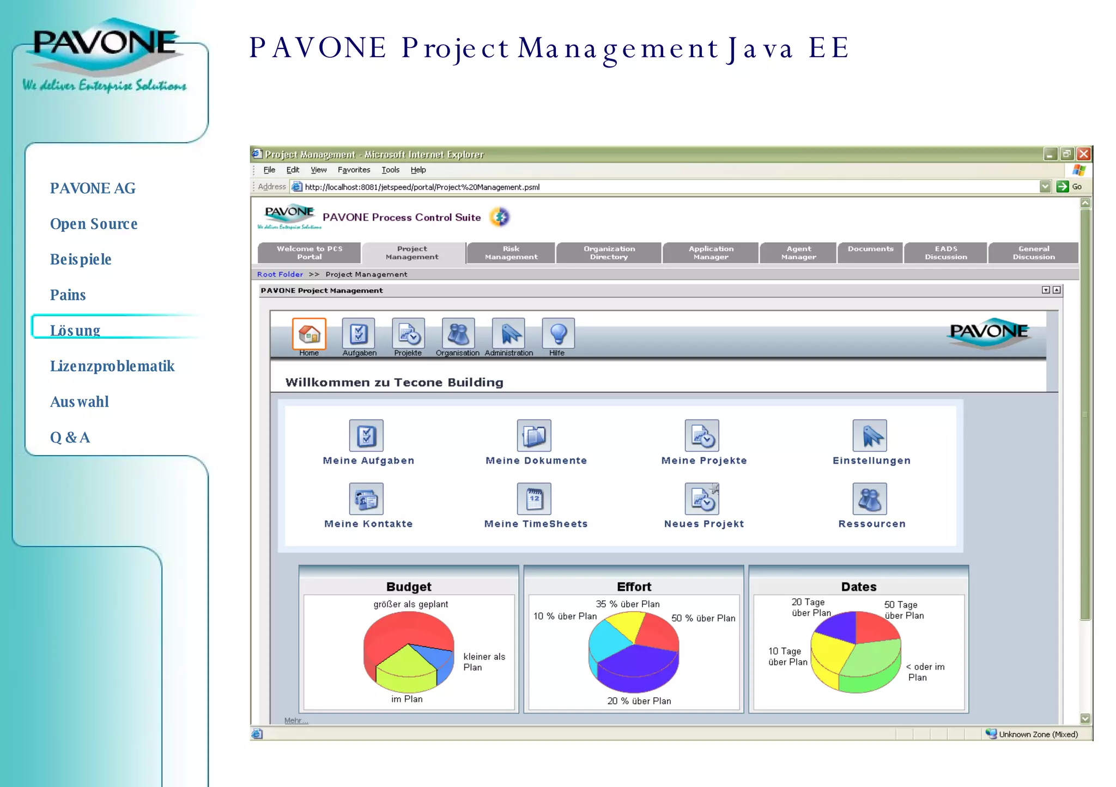Click the round logo beside Process Control Suite
This screenshot has height=787, width=1116.
500,217
